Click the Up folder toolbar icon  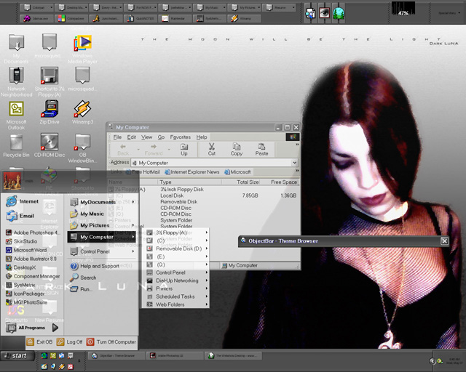184,149
